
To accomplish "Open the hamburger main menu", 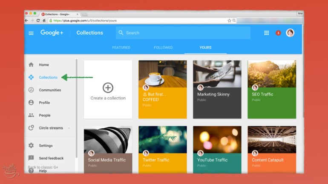I will tap(31, 33).
